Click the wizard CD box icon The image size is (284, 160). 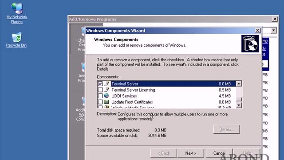click(250, 44)
